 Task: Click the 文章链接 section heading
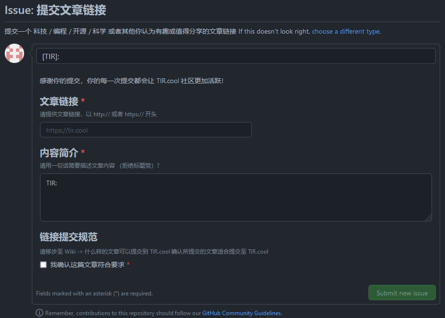[x=59, y=101]
